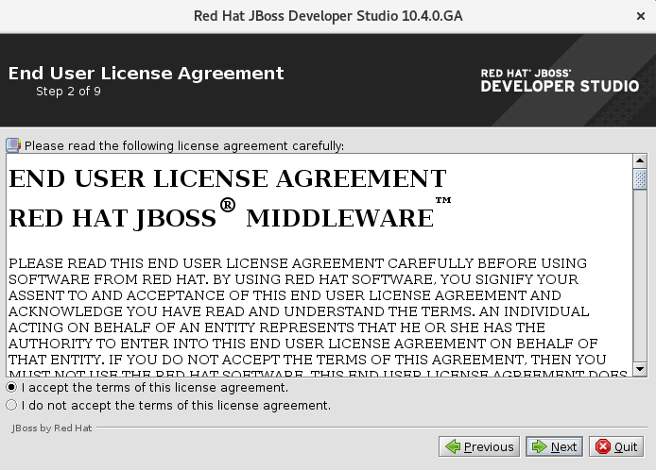Close the installer window with X
This screenshot has width=656, height=470.
pos(641,16)
